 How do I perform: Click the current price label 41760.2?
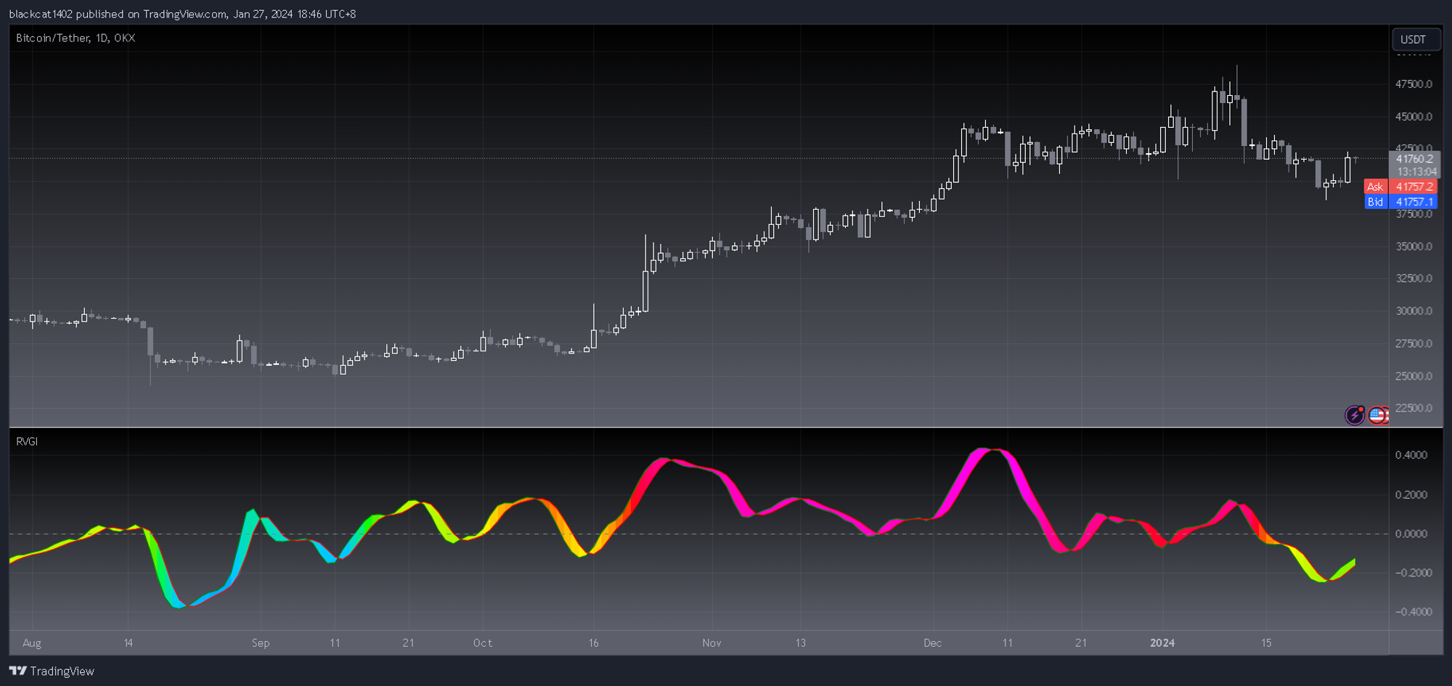click(x=1414, y=159)
